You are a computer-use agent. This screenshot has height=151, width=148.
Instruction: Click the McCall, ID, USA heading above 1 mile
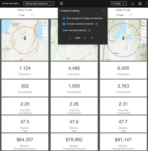(x=25, y=10)
